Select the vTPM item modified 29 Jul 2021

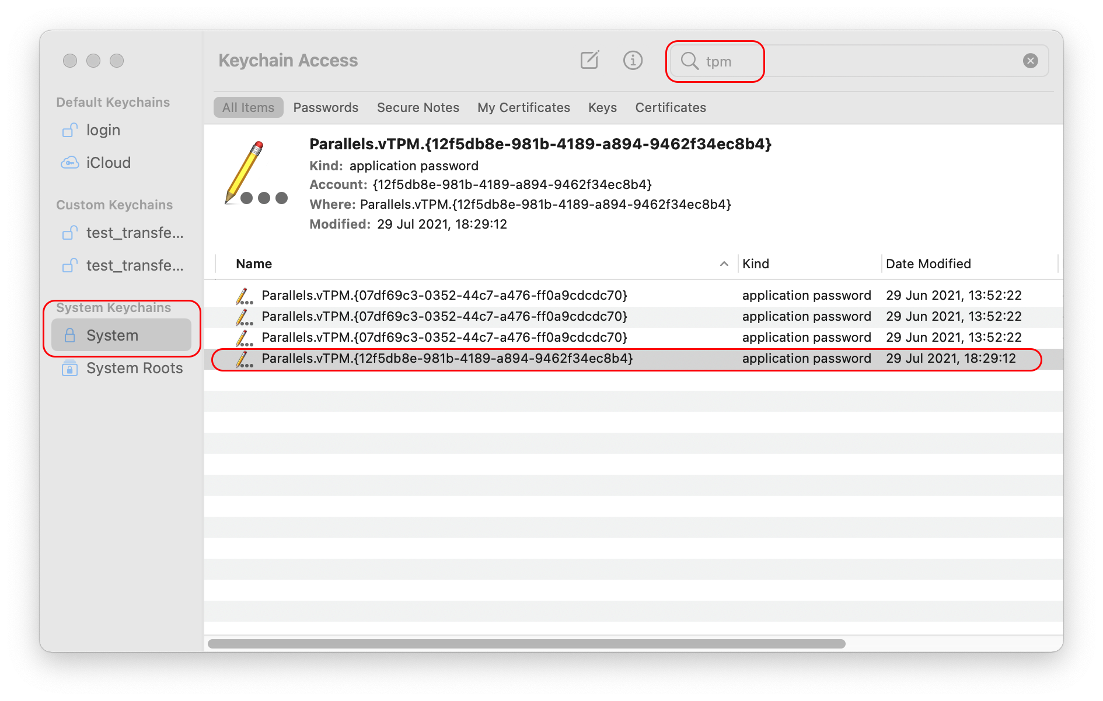(x=448, y=358)
